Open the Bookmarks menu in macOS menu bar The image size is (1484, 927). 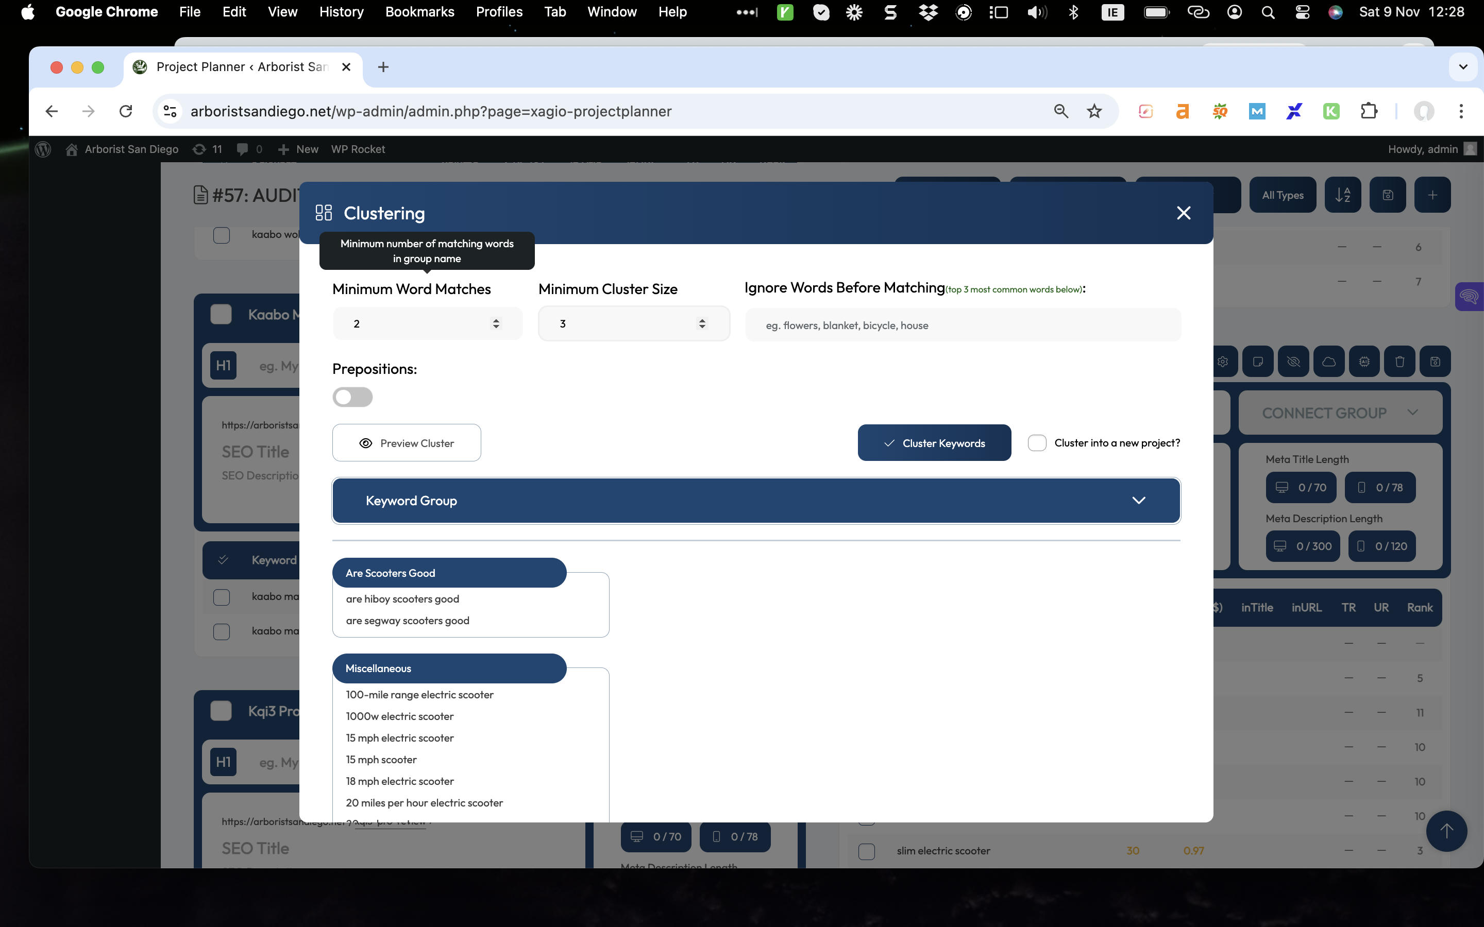coord(419,12)
